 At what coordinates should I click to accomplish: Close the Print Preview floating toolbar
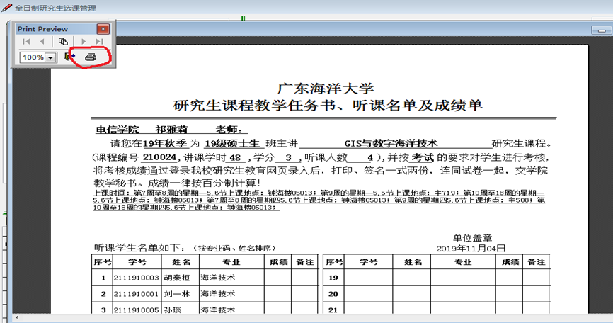click(x=103, y=29)
